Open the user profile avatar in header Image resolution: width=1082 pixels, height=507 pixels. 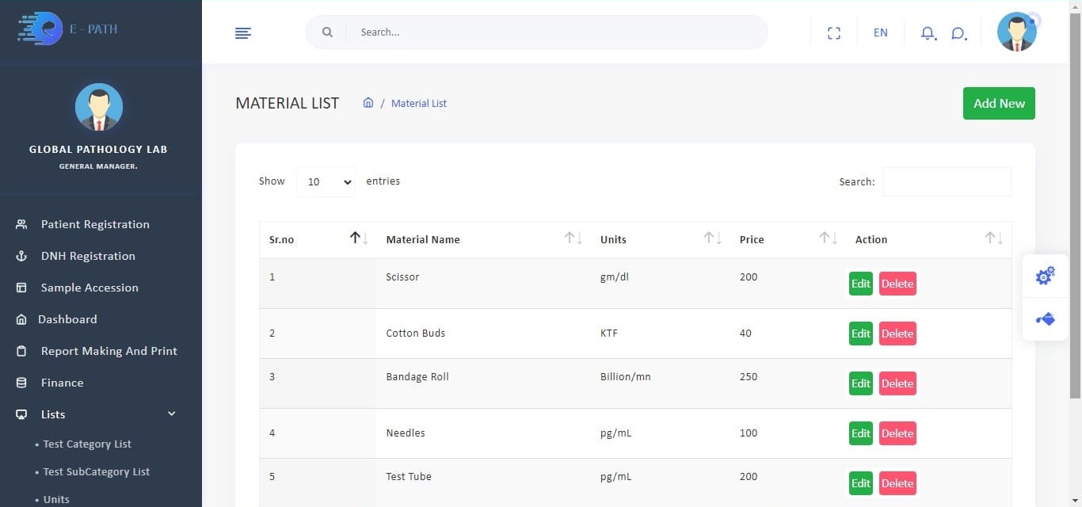[1016, 32]
